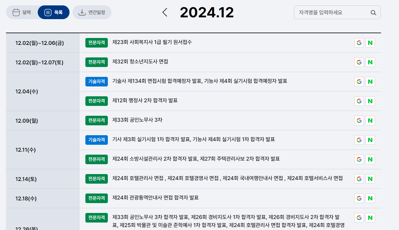Click the Naver icon on 관광통역안내사 row
This screenshot has height=230, width=399.
point(370,198)
